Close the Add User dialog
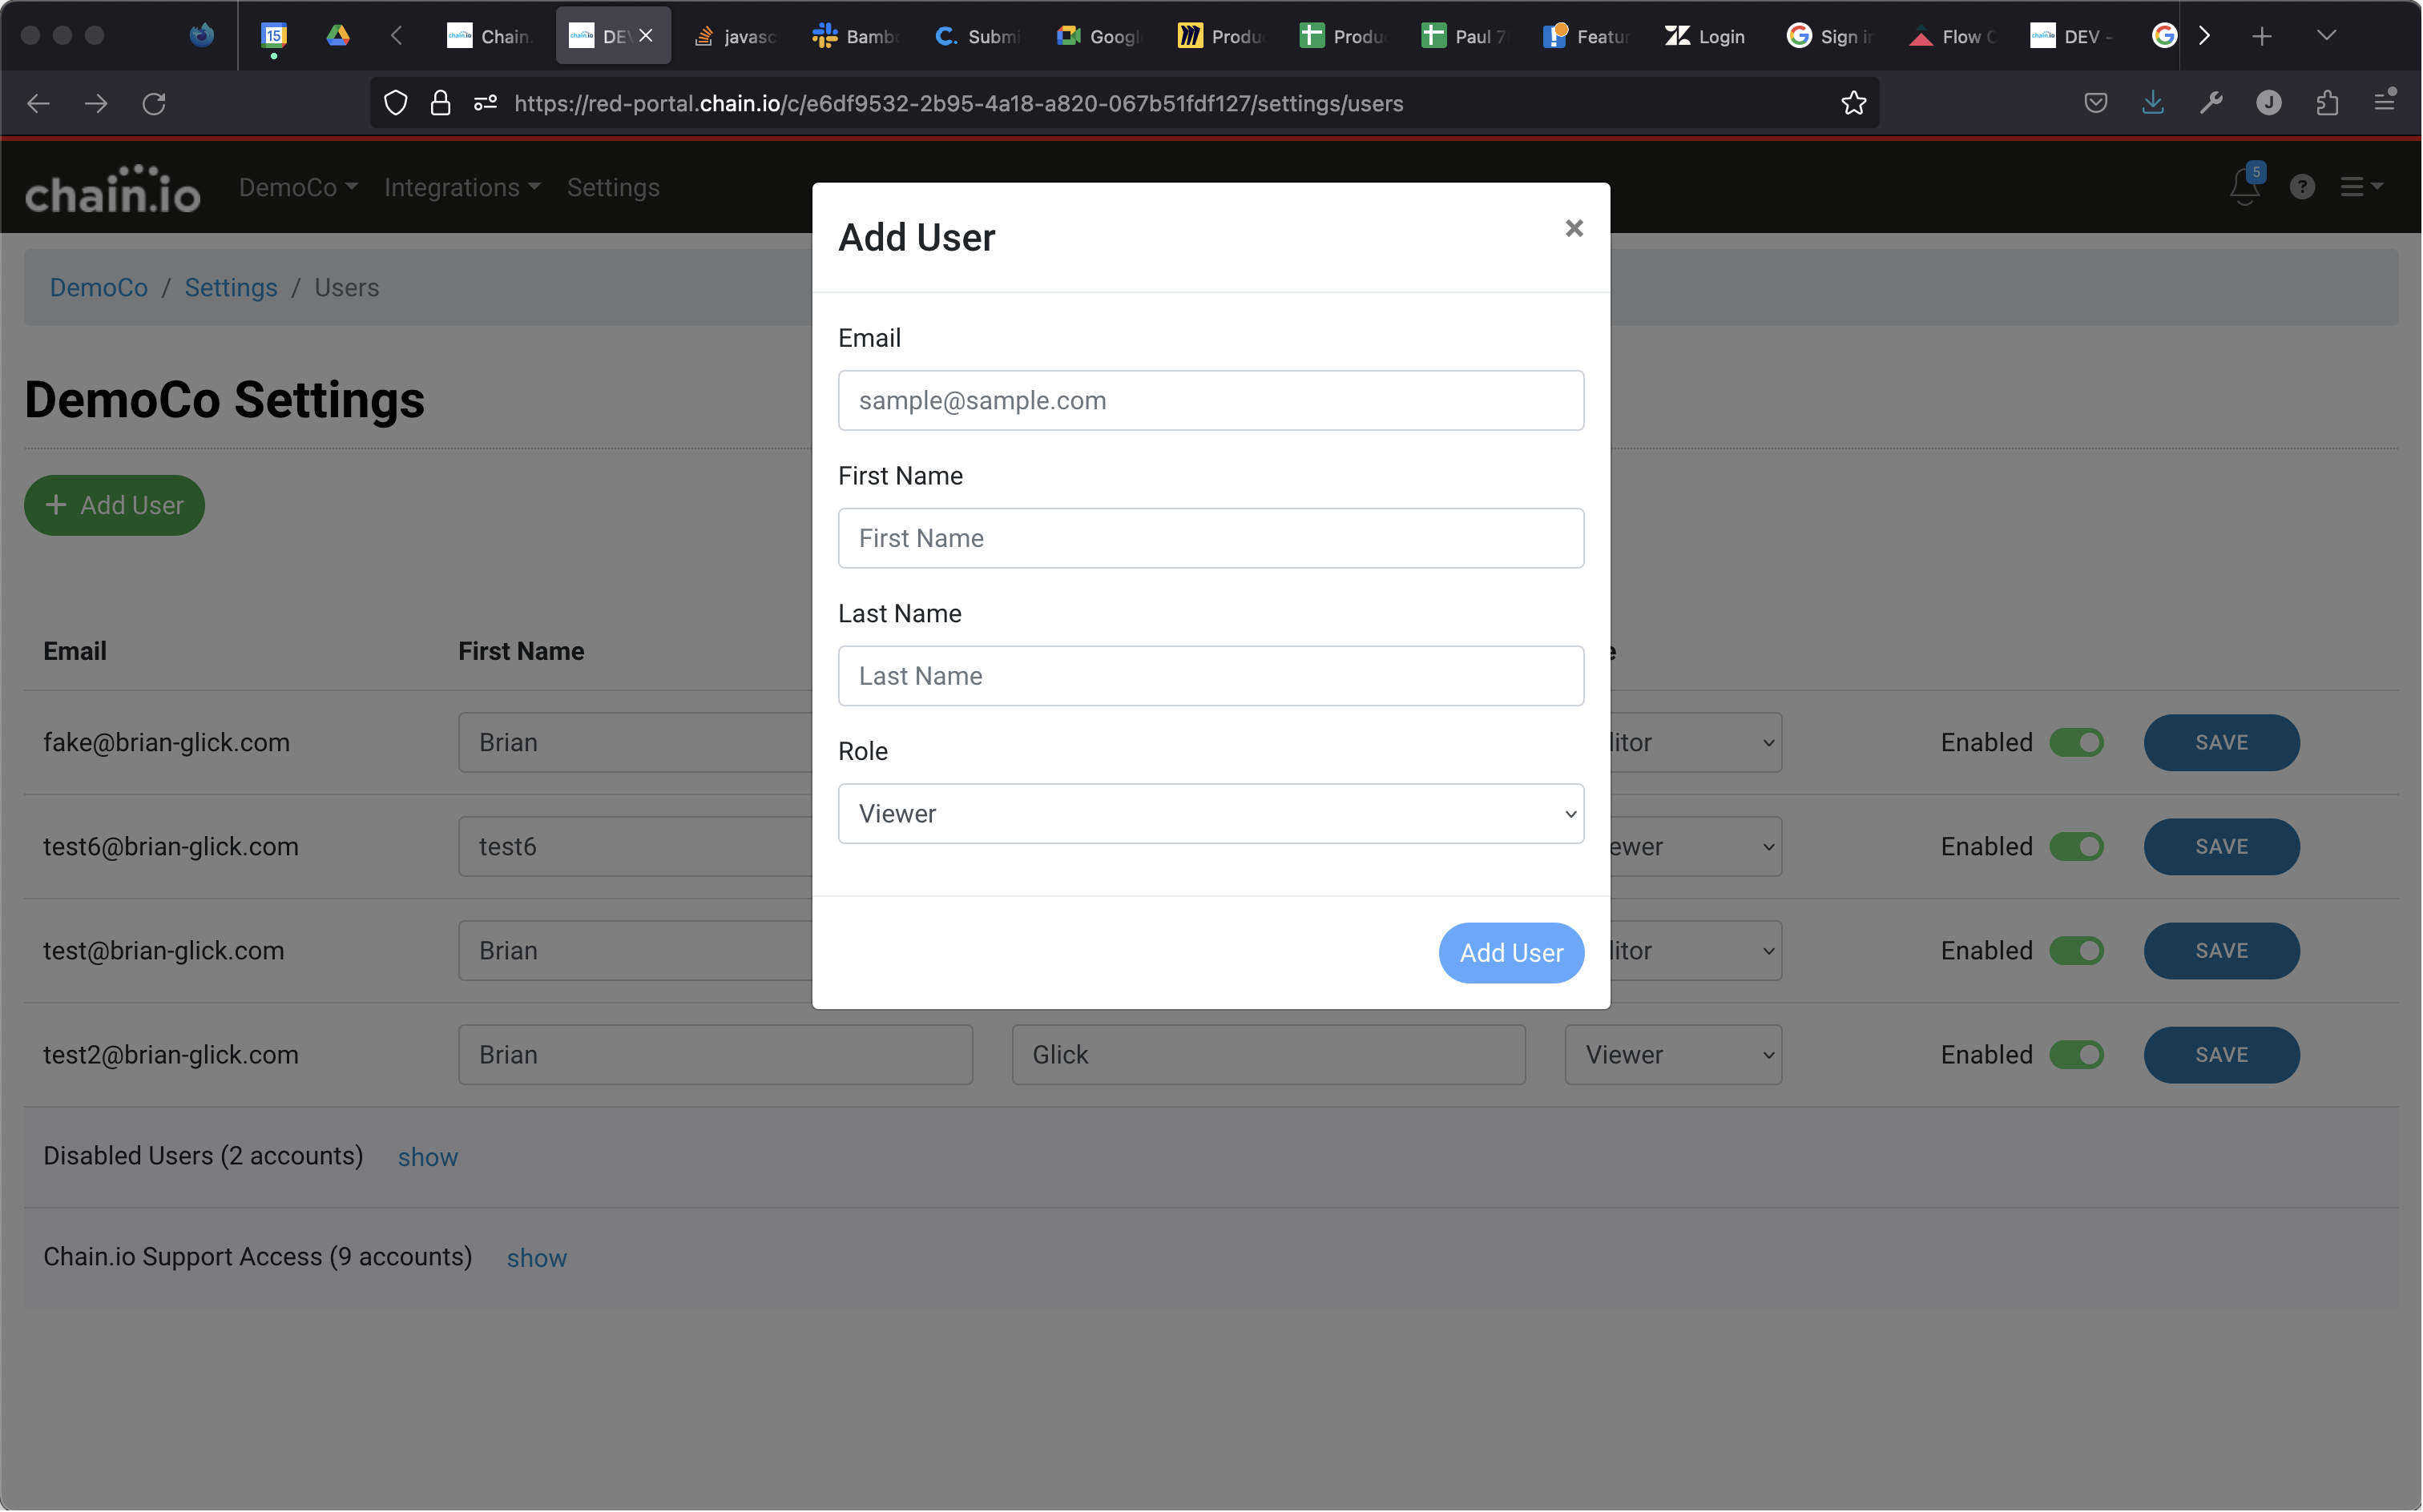Image resolution: width=2423 pixels, height=1512 pixels. coord(1573,228)
